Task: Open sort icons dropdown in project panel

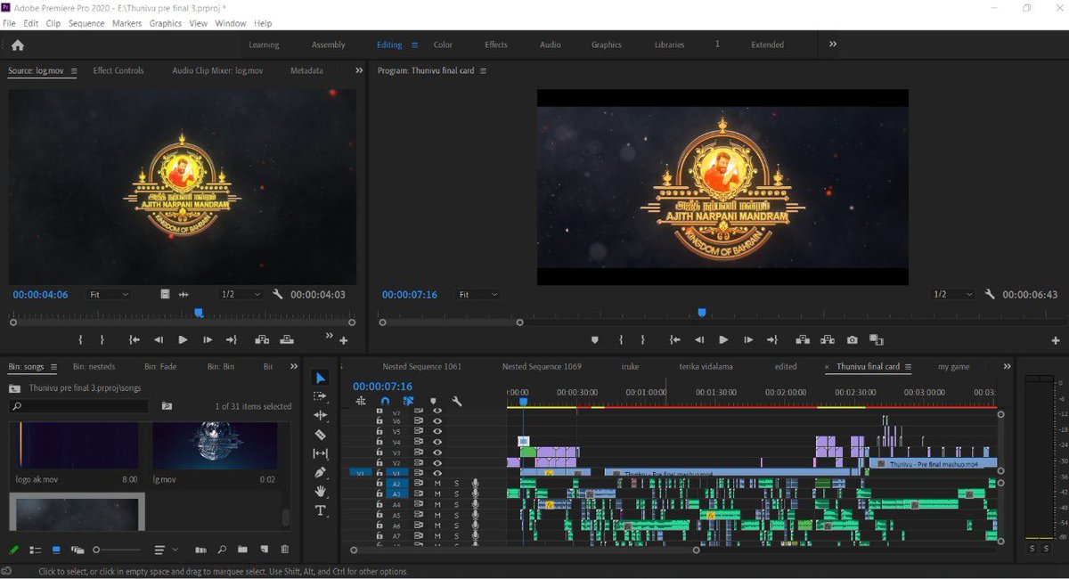Action: [x=164, y=550]
